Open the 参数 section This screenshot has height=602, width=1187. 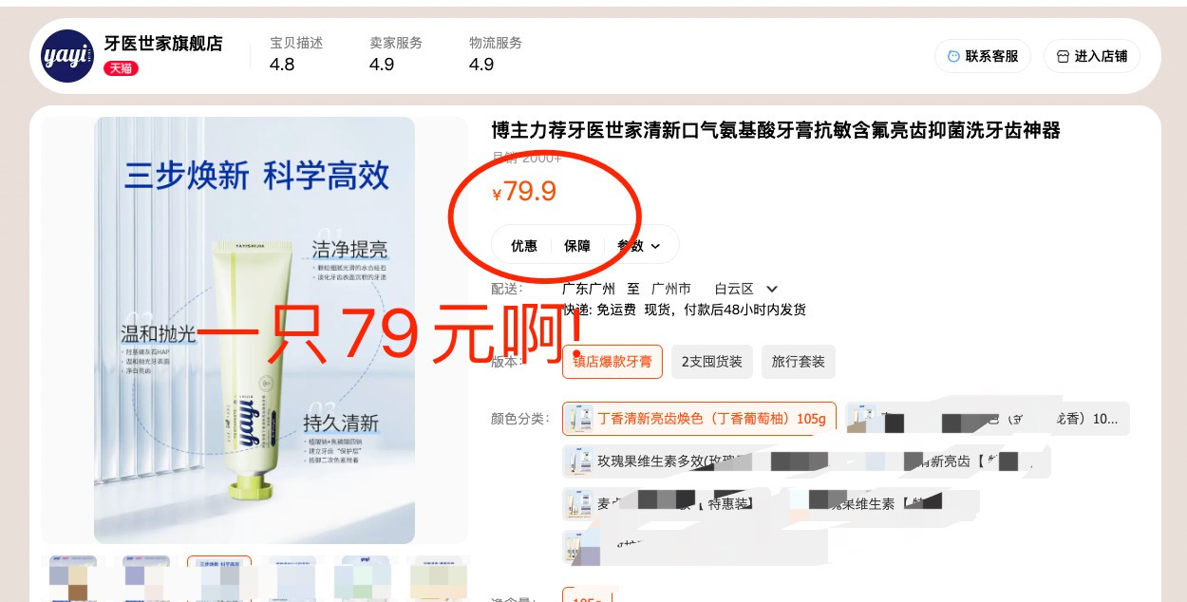[x=631, y=246]
